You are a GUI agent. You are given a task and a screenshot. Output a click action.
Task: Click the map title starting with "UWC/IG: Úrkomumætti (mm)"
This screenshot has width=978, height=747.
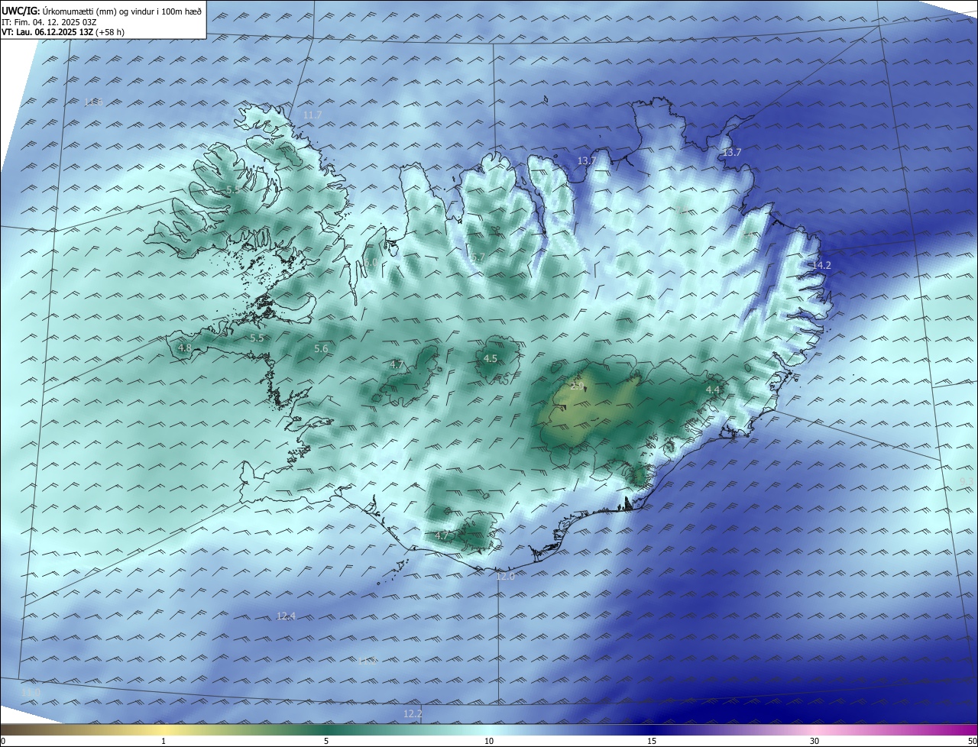click(101, 11)
